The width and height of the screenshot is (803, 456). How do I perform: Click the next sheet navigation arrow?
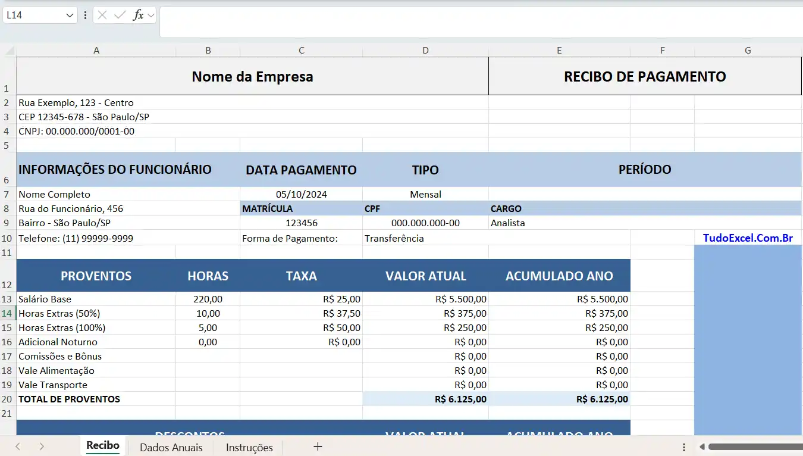click(x=40, y=446)
